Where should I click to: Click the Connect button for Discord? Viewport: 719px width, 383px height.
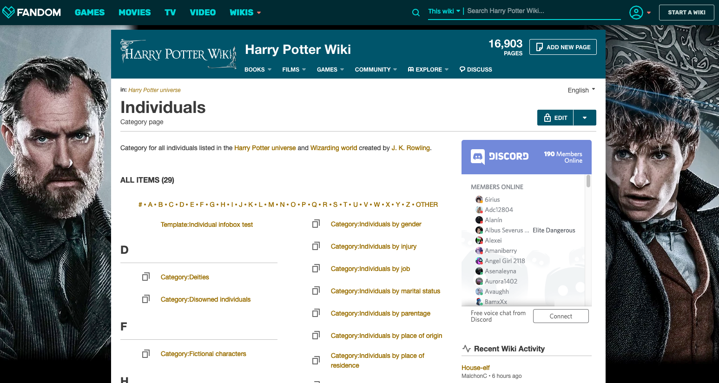tap(561, 316)
